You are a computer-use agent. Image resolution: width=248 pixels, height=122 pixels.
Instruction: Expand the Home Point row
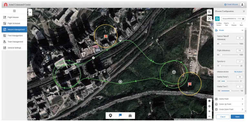pos(229,99)
